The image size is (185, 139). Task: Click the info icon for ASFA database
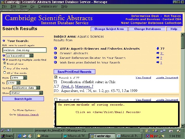pyautogui.click(x=55, y=48)
